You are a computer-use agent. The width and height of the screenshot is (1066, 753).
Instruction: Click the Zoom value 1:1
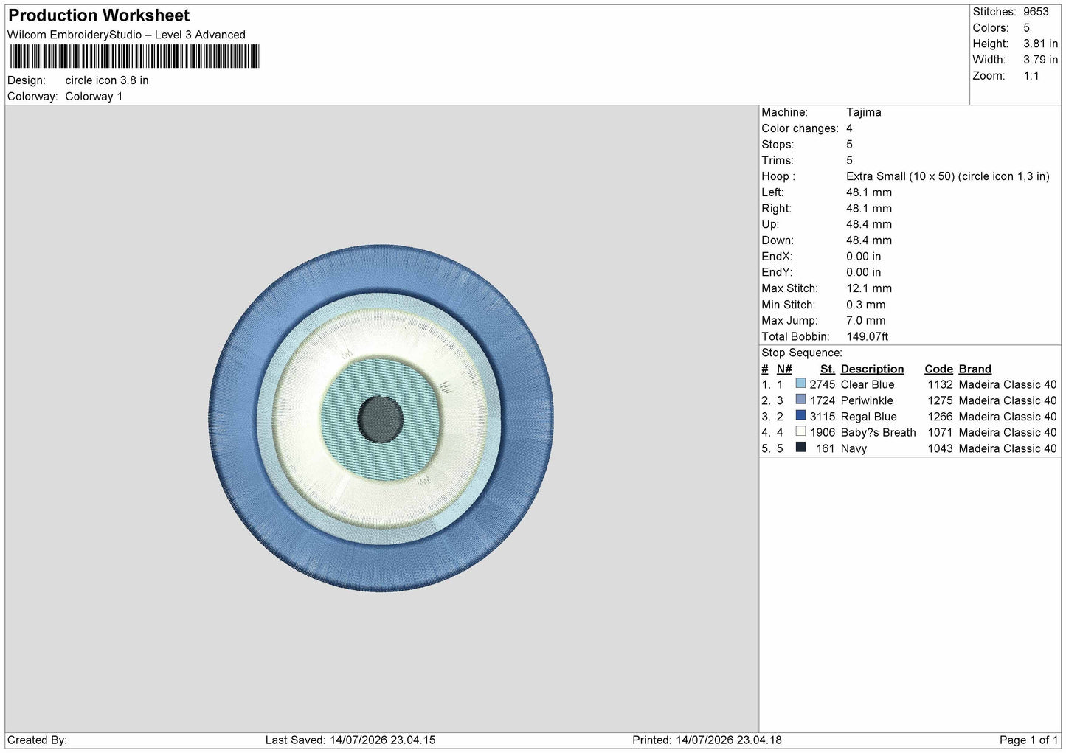pos(1031,76)
